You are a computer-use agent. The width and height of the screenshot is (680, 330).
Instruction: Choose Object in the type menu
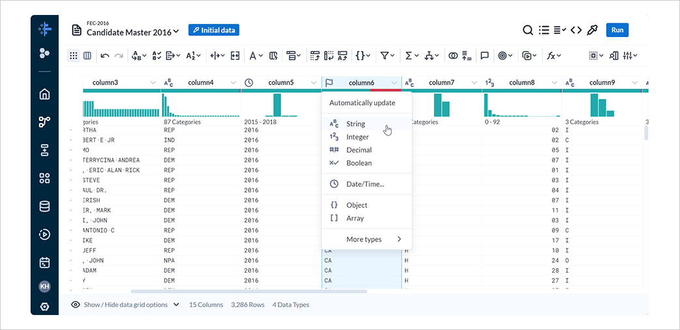[x=366, y=205]
